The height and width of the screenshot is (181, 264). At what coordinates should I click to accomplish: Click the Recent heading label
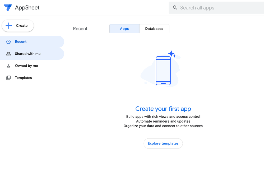coord(80,29)
